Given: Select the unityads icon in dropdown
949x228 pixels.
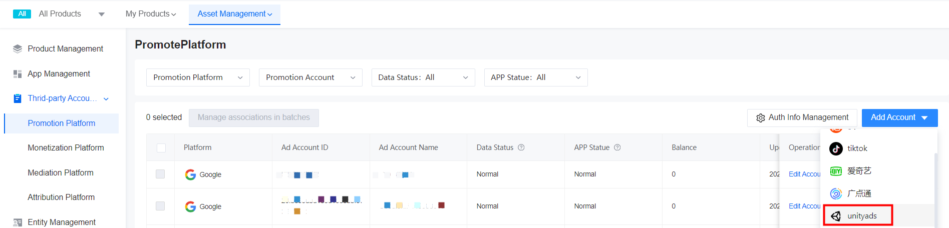Looking at the screenshot, I should click(x=836, y=216).
